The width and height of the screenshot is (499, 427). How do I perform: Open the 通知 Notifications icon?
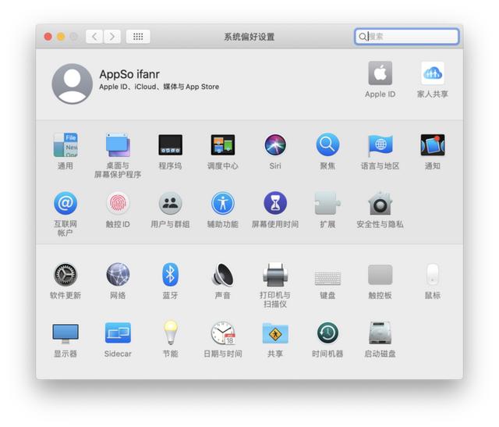click(x=433, y=145)
